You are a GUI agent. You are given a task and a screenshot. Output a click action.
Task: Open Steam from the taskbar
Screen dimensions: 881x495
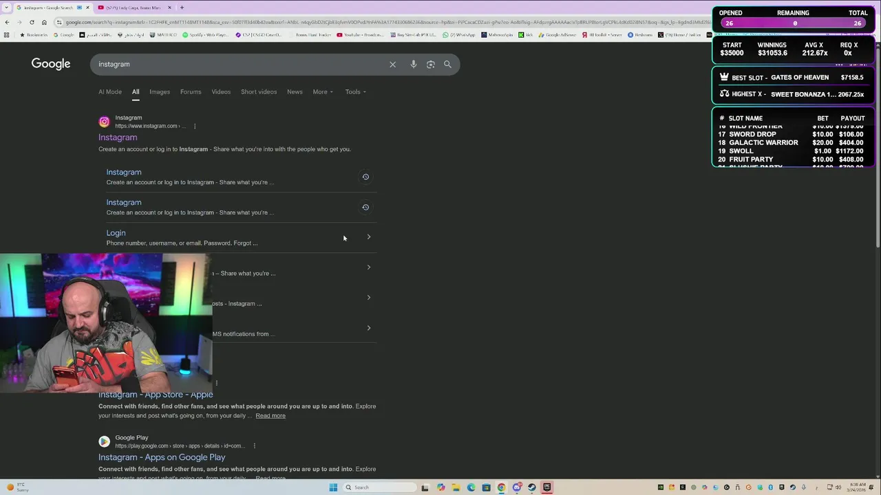coord(531,487)
